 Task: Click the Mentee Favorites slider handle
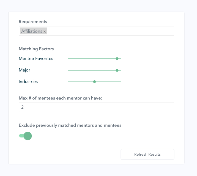tap(117, 59)
